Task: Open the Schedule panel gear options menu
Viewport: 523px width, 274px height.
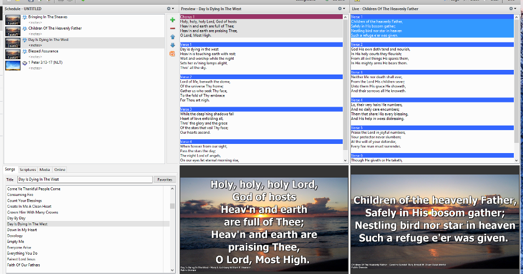Action: point(170,9)
